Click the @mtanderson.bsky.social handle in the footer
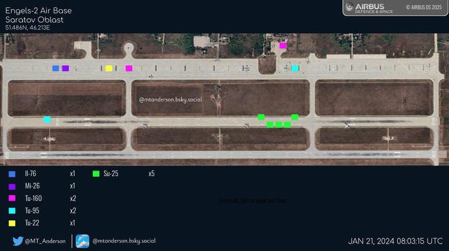 click(x=124, y=241)
